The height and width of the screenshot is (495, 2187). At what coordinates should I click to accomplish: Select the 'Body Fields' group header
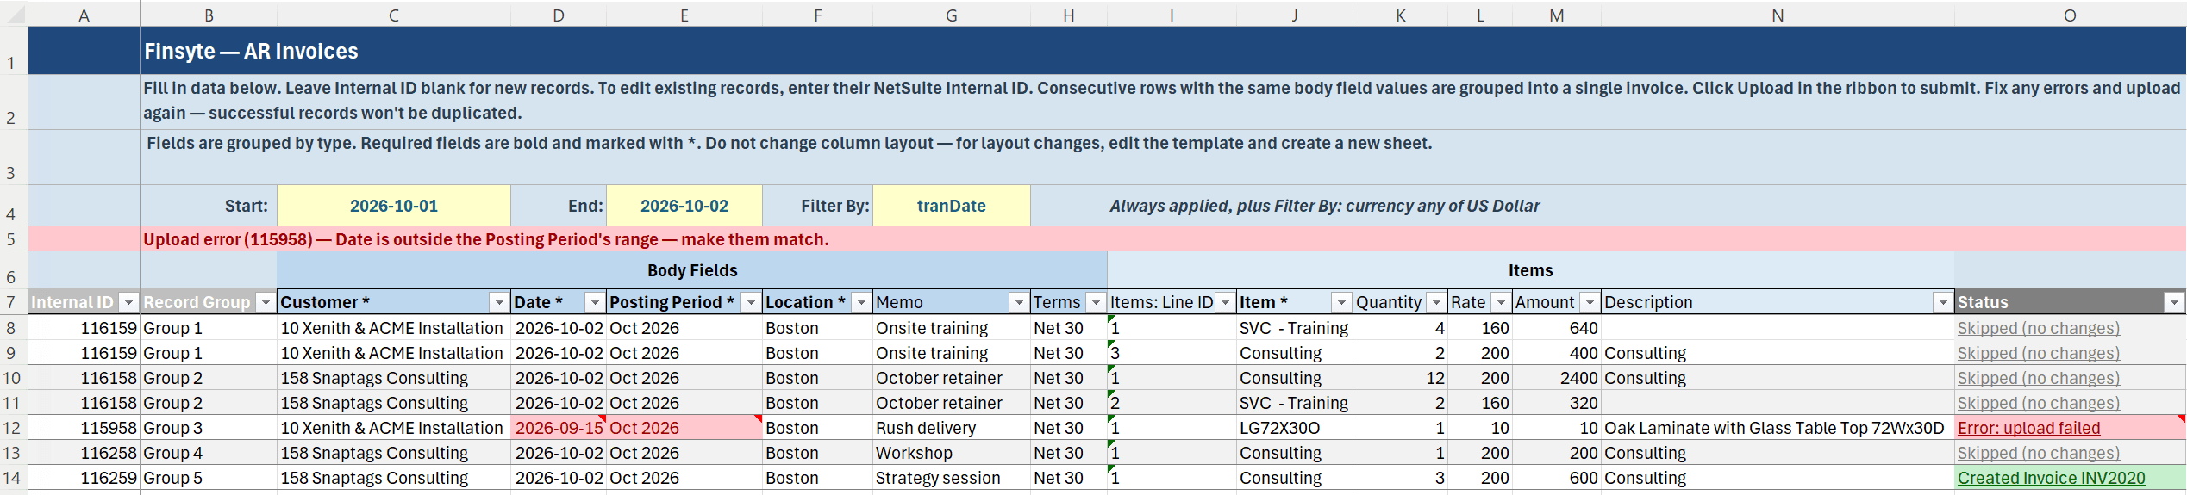[x=692, y=270]
